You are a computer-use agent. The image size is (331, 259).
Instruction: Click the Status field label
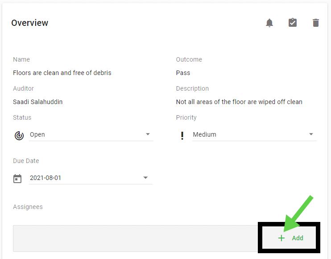point(22,117)
